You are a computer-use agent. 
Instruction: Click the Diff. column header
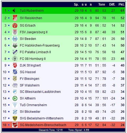coord(112,5)
